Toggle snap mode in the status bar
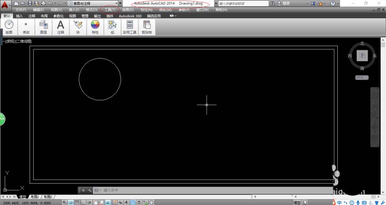Viewport: 386px width, 205px height. 71,202
